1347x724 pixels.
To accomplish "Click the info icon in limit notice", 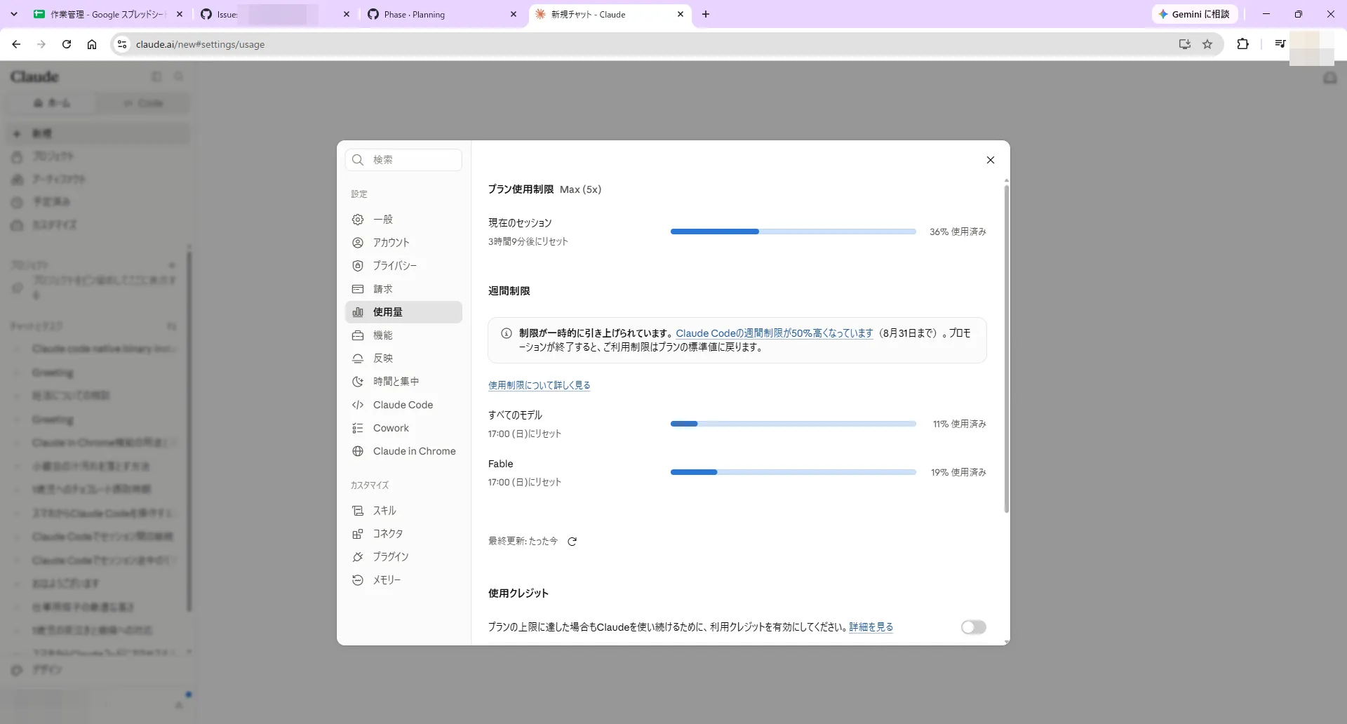I will [506, 333].
